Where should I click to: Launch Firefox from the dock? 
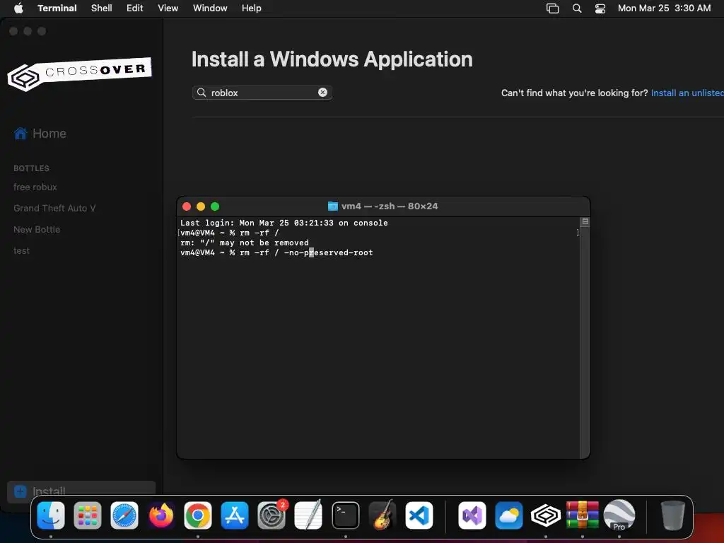[x=161, y=515]
